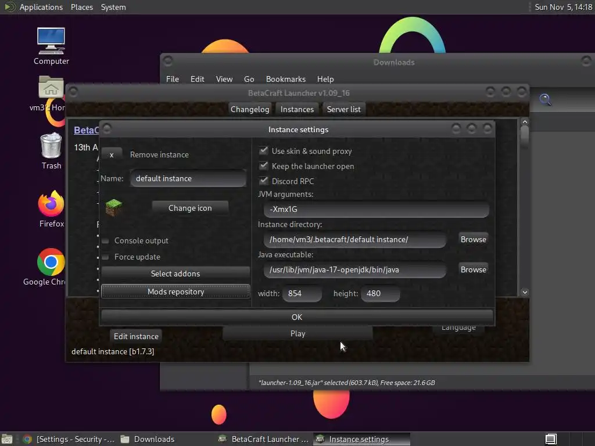Switch to the Changelog tab
Screen dimensions: 595x446
tap(250, 109)
